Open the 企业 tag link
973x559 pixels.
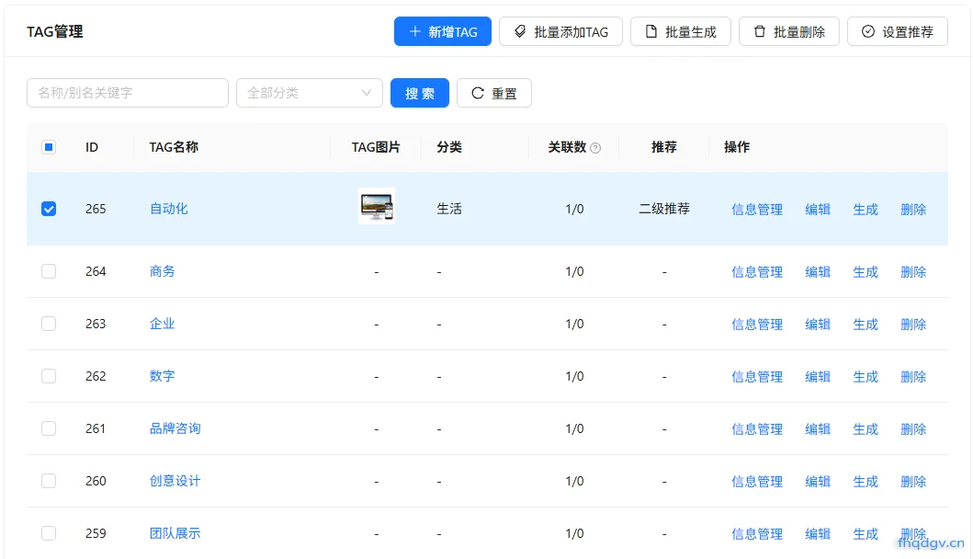(x=163, y=324)
